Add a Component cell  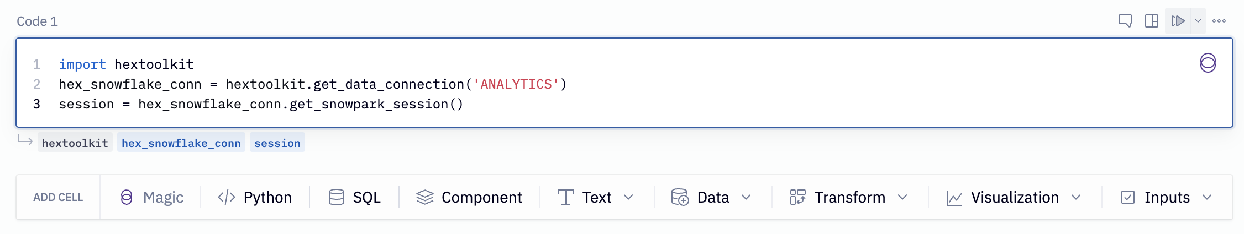pyautogui.click(x=469, y=197)
